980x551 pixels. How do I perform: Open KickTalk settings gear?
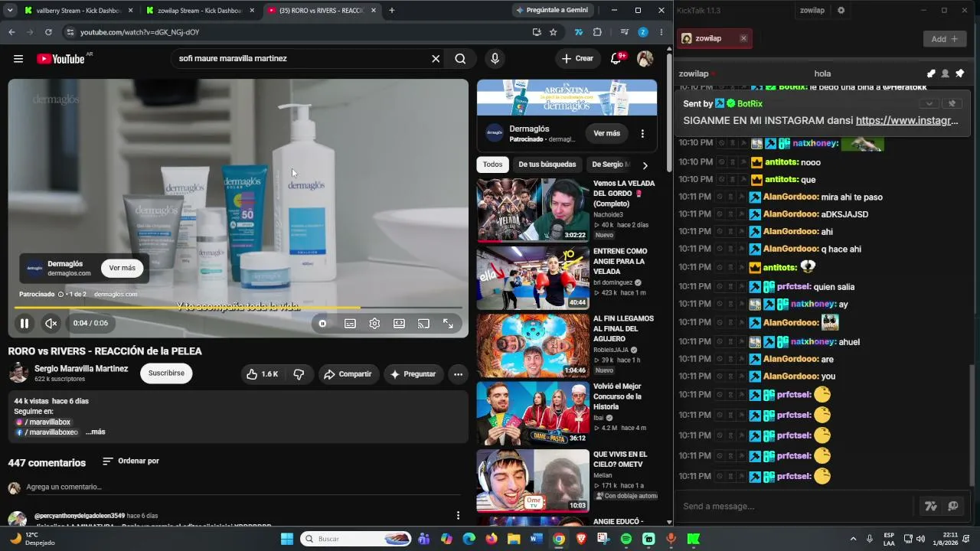841,11
